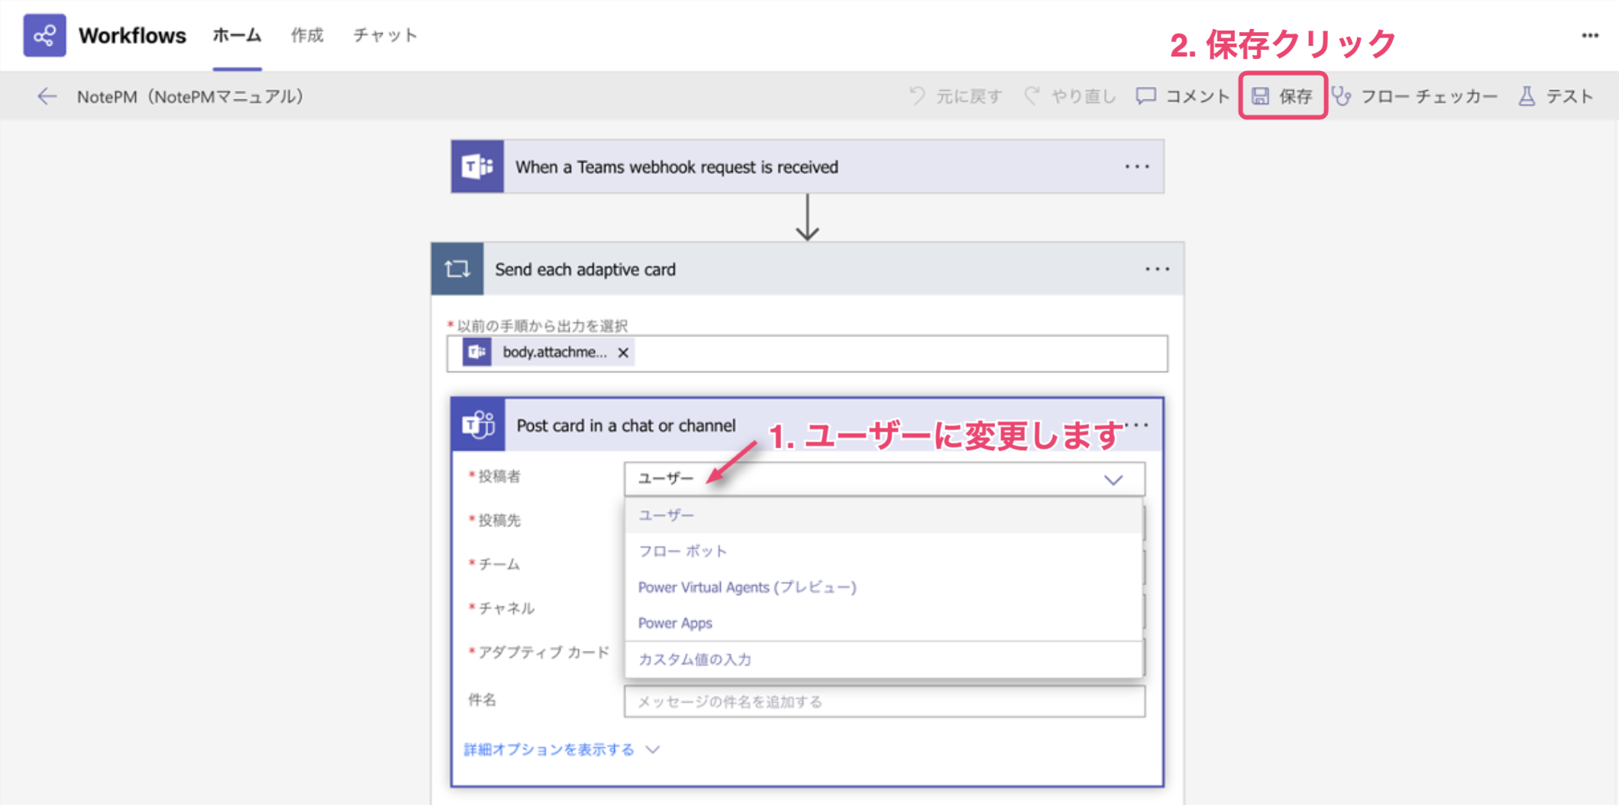Click the Workflows app icon
1619x805 pixels.
[45, 34]
